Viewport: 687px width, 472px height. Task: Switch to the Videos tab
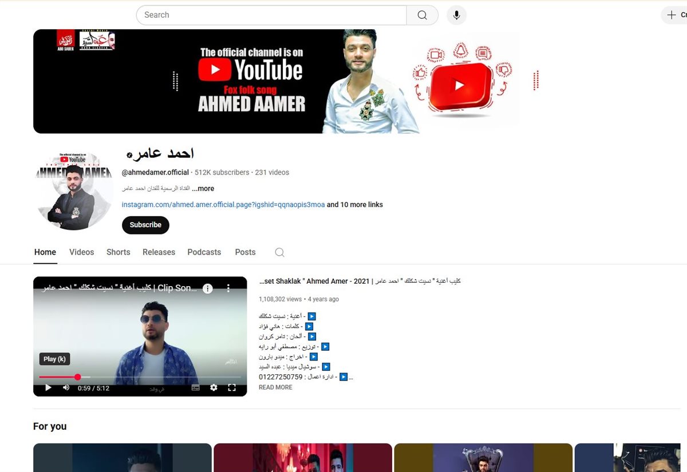(81, 252)
